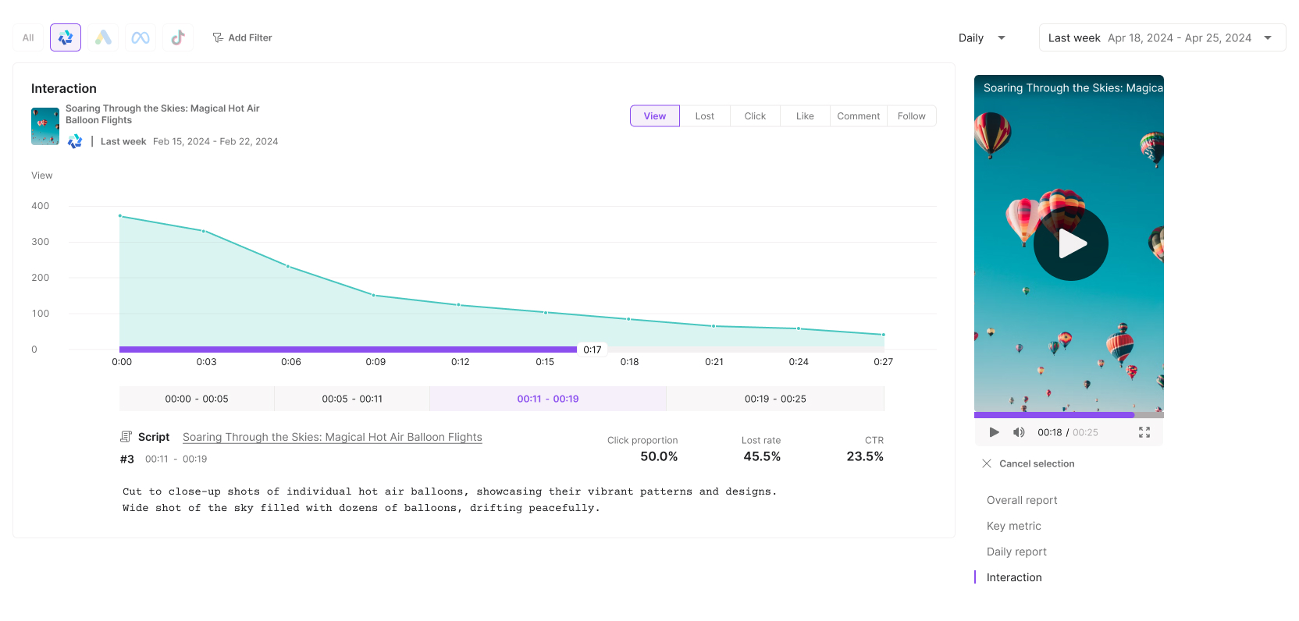The width and height of the screenshot is (1299, 621).
Task: Select the Like metric toggle
Action: click(805, 116)
